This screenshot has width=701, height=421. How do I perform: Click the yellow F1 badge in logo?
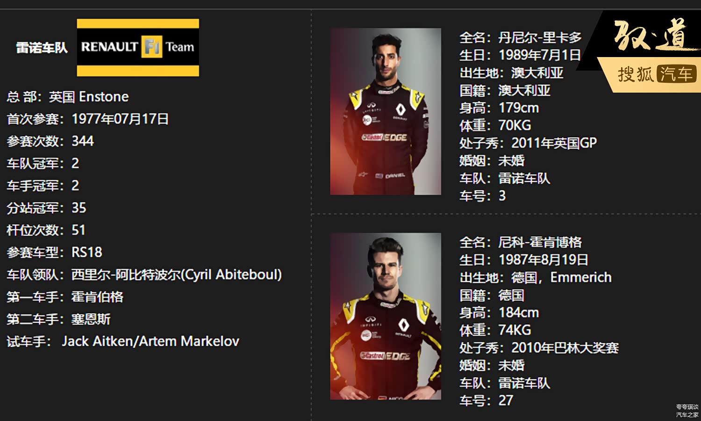(x=152, y=47)
